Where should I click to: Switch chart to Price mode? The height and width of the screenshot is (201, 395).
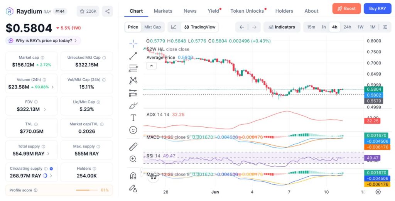pos(133,27)
